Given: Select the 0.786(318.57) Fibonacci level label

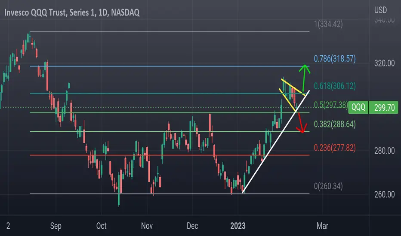Looking at the screenshot, I should pos(334,59).
